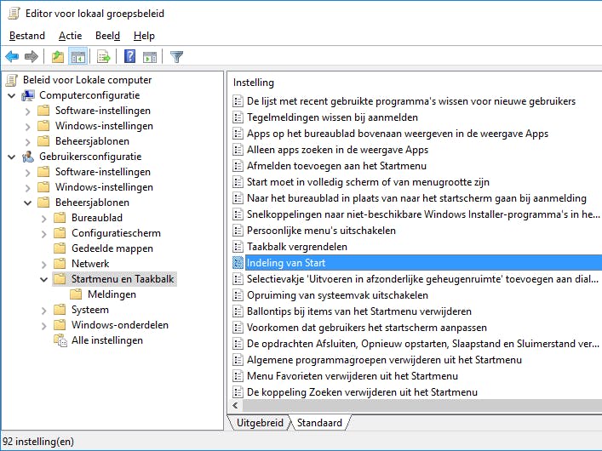Expand the Netwerk folder
Viewport: 602px width, 451px height.
click(43, 265)
